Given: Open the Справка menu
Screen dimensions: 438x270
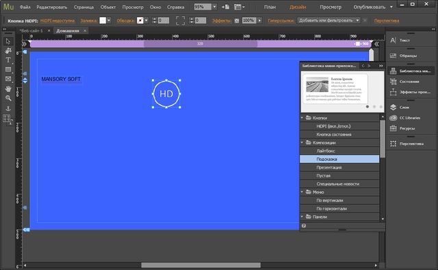Looking at the screenshot, I should 175,7.
